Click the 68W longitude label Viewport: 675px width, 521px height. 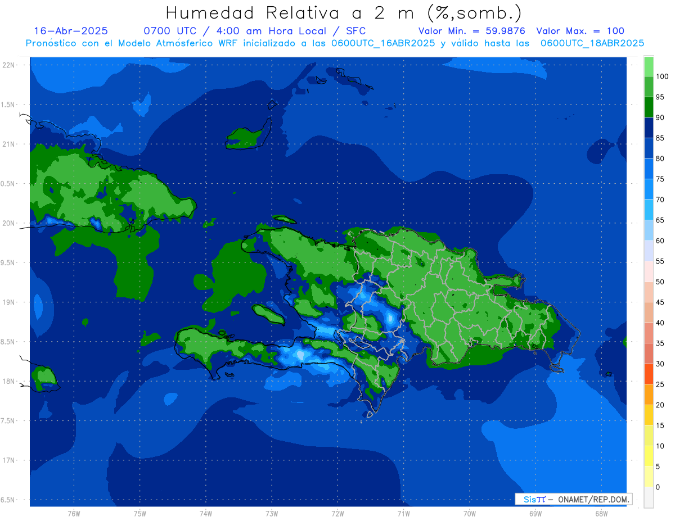(x=601, y=513)
